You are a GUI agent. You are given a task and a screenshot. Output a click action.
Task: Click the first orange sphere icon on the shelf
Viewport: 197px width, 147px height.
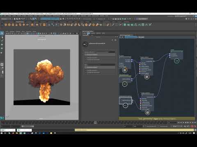(x=6, y=24)
